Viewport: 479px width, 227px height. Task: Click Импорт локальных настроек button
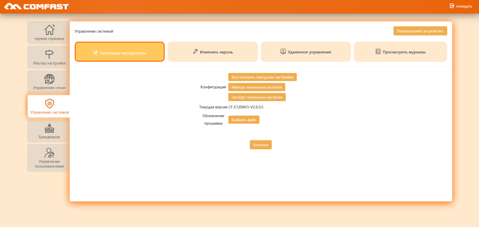point(257,87)
